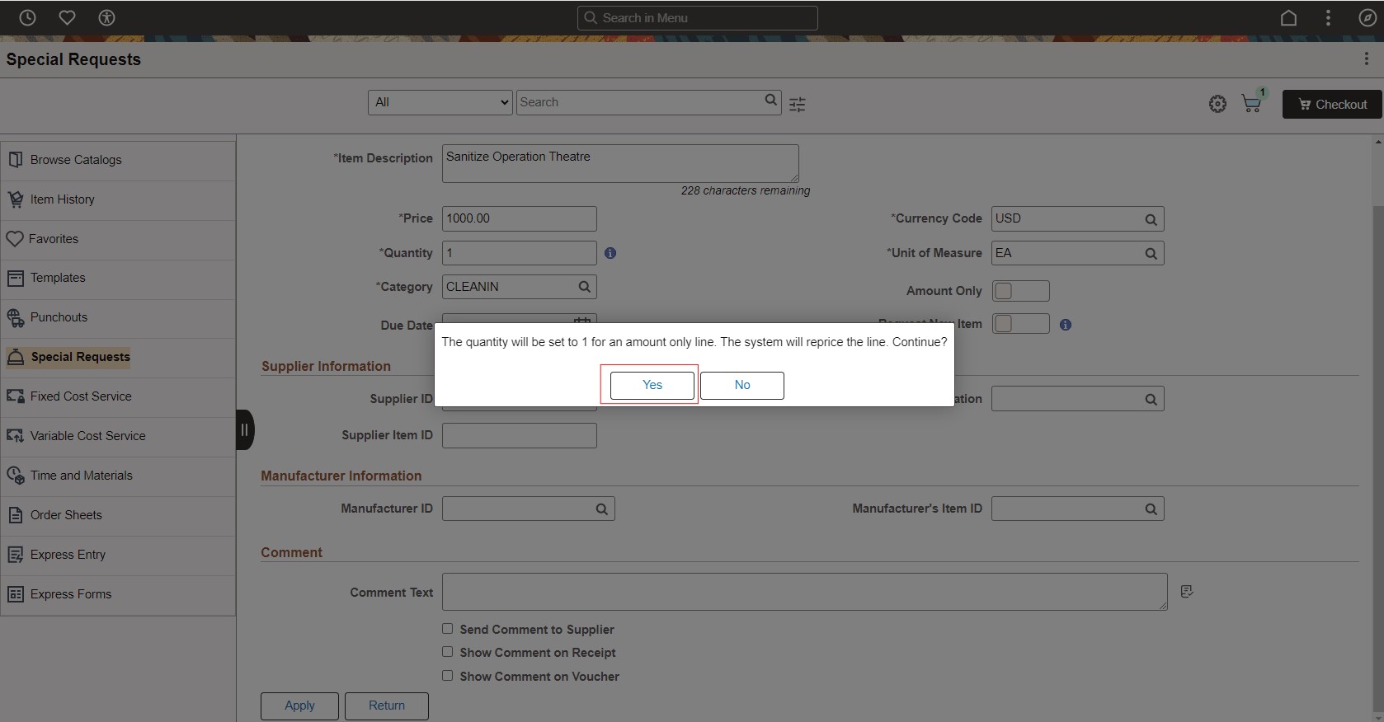Open Punchouts in the sidebar

[118, 317]
